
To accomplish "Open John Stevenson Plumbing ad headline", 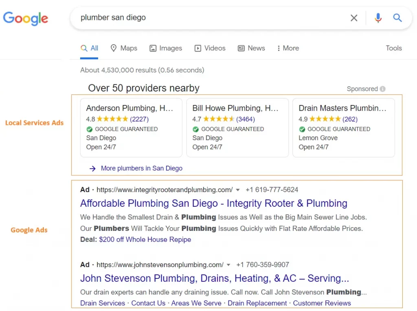I will coord(215,278).
